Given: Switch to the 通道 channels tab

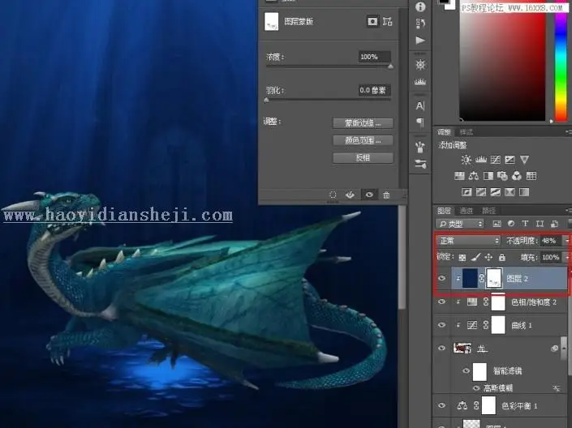Looking at the screenshot, I should pyautogui.click(x=467, y=211).
